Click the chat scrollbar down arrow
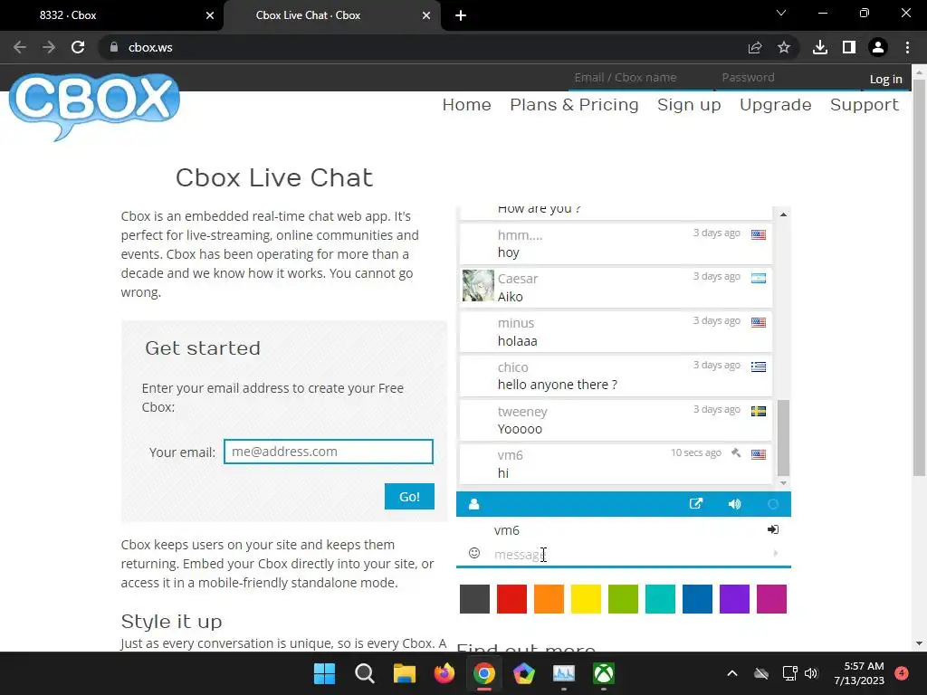The height and width of the screenshot is (695, 927). click(783, 483)
